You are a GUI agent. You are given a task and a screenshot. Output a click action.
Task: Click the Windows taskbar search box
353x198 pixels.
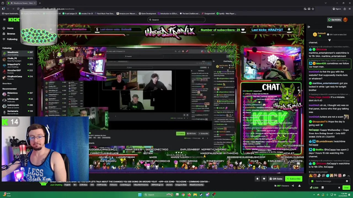pos(159,195)
